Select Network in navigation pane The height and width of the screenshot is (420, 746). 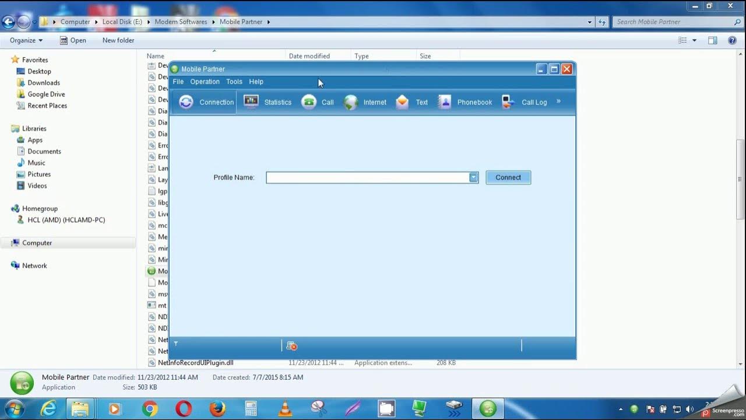[x=34, y=265]
